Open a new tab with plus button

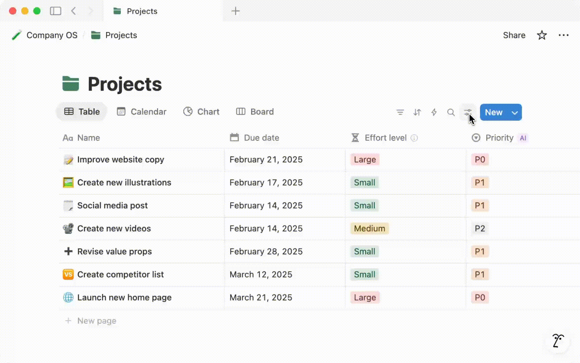point(236,11)
